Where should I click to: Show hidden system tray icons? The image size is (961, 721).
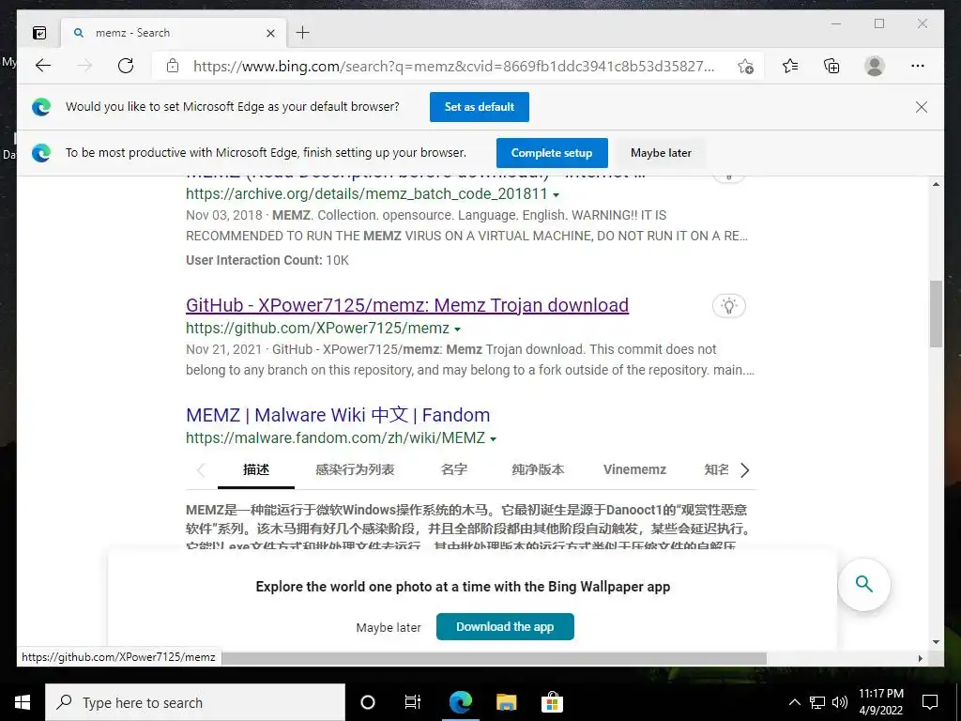(794, 702)
